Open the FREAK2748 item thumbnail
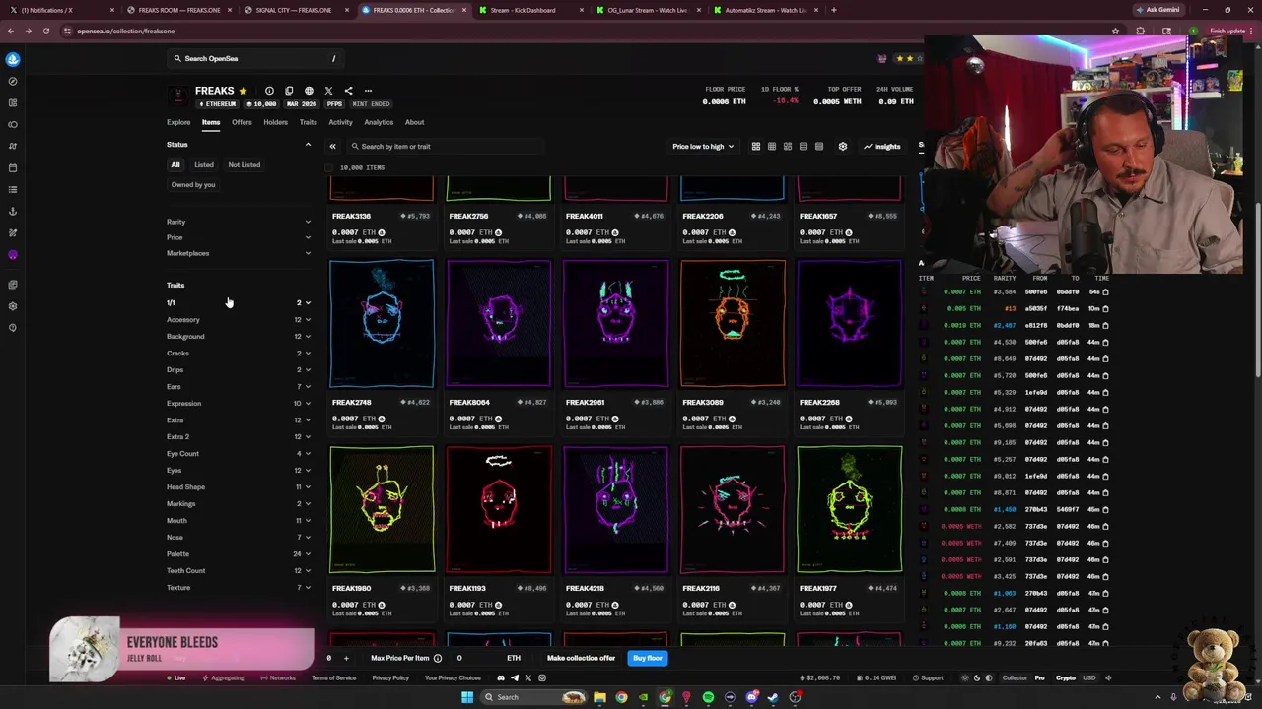 click(x=382, y=324)
